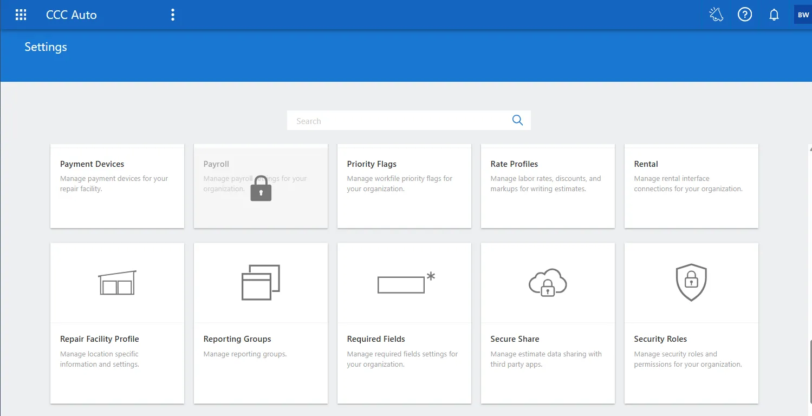This screenshot has height=416, width=812.
Task: Click 'Manage location specific information and settings' text
Action: [x=100, y=359]
